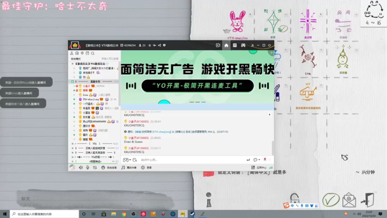The width and height of the screenshot is (387, 218).
Task: Open the taskbar notification center icon
Action: pyautogui.click(x=380, y=214)
